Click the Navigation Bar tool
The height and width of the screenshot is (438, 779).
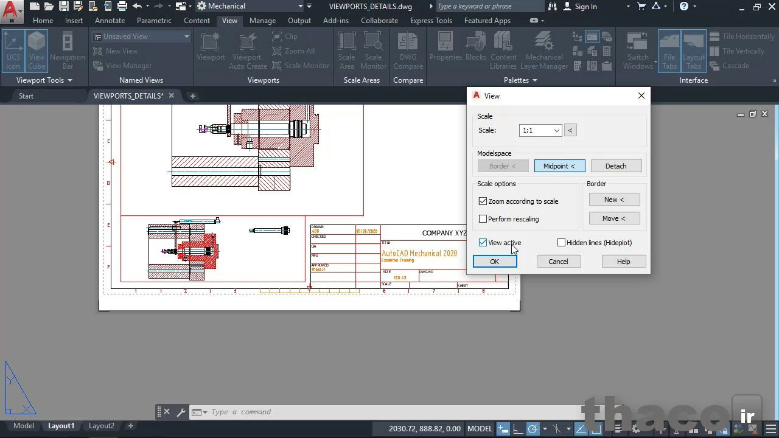68,51
